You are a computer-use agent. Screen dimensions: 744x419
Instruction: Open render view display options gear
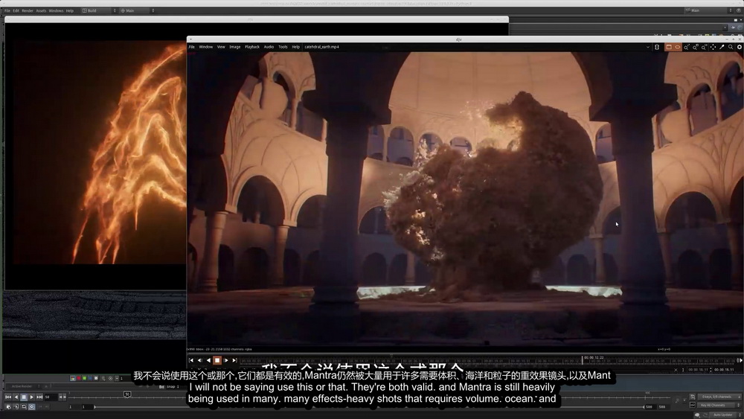[110, 378]
